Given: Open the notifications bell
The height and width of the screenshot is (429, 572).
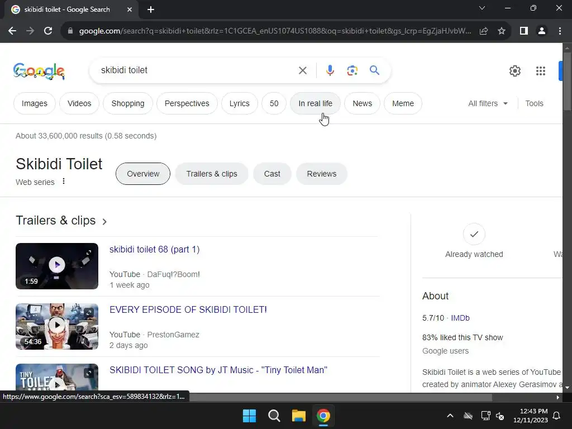Looking at the screenshot, I should [557, 416].
